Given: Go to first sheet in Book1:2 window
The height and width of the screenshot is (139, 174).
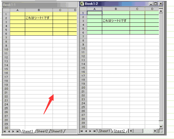Looking at the screenshot, I should [x=82, y=131].
